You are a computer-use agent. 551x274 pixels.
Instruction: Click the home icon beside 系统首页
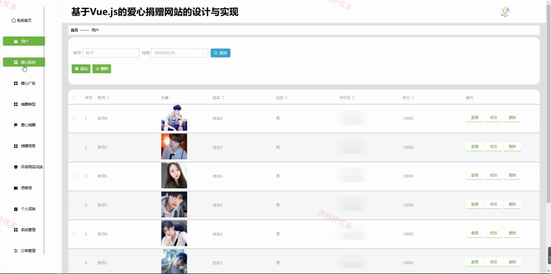(x=13, y=20)
